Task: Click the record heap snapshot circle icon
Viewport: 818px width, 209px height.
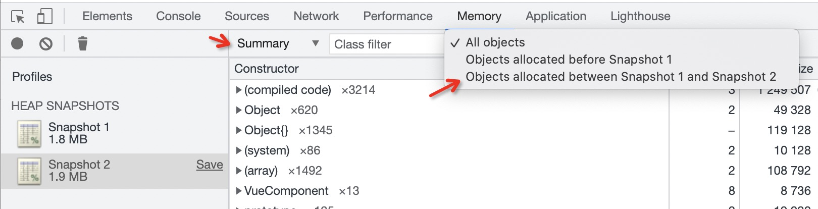Action: click(17, 44)
